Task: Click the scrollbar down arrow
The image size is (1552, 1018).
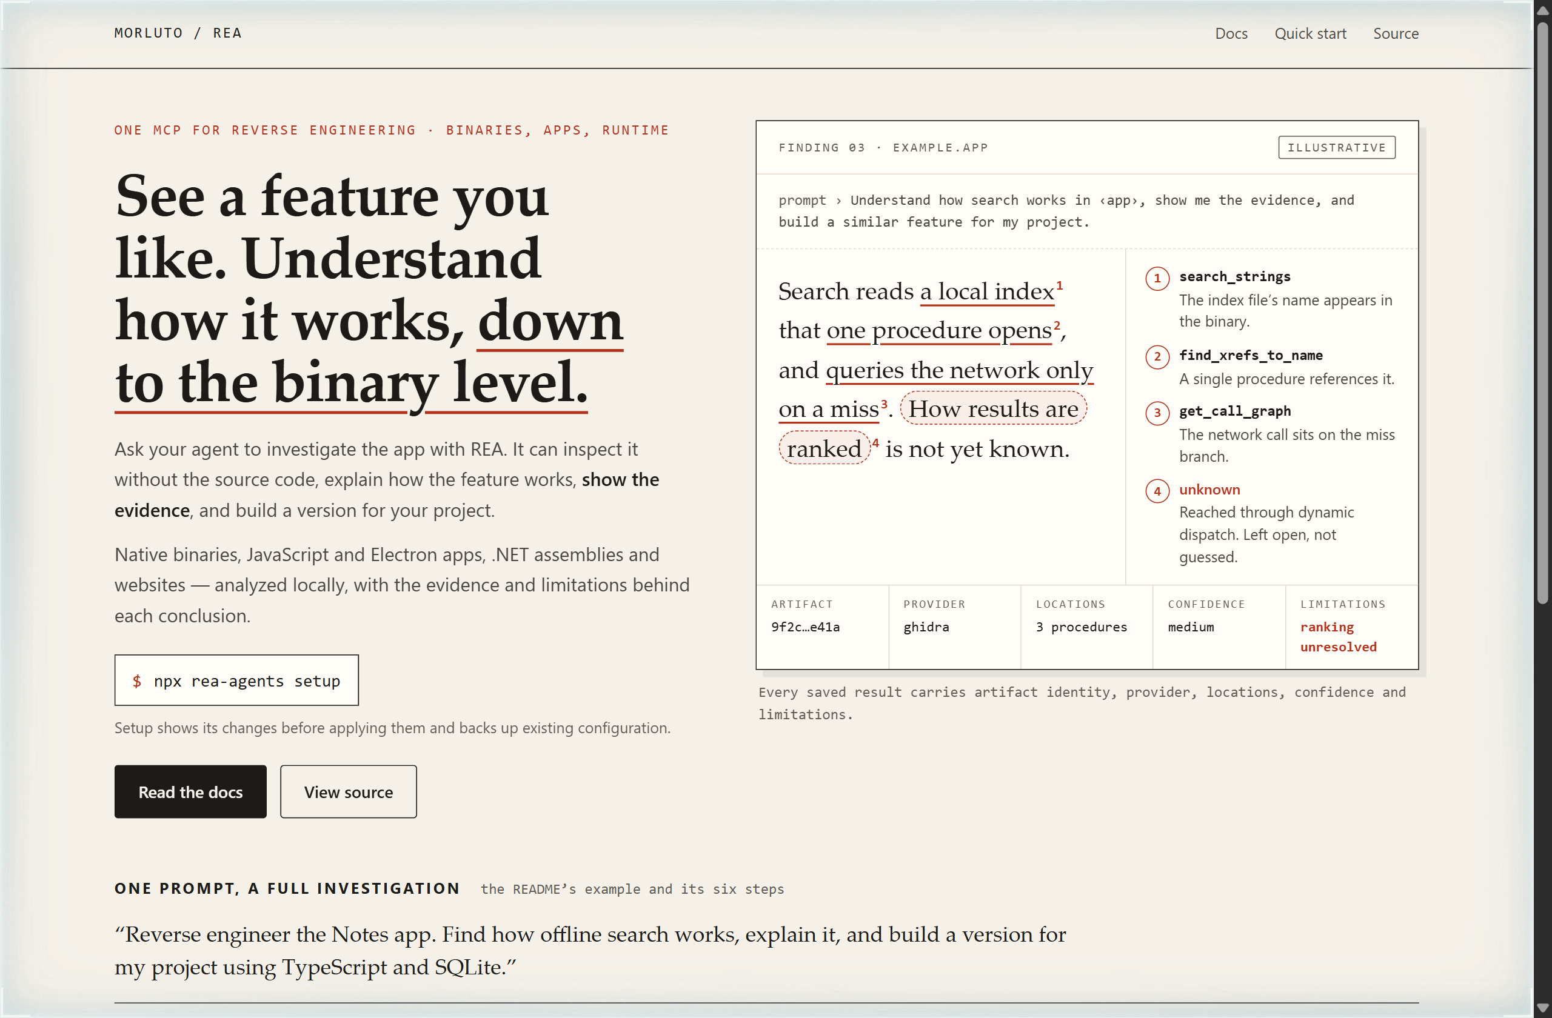Action: point(1542,1008)
